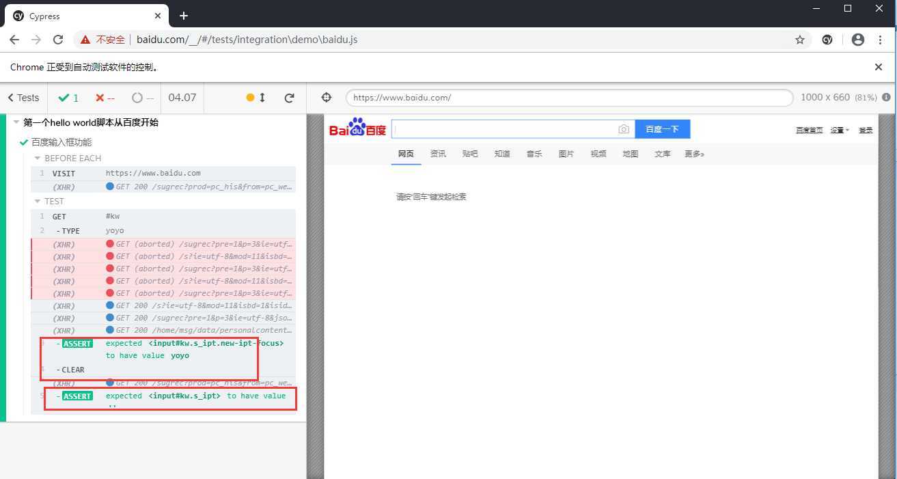Reload the page with Chrome's refresh icon
The image size is (897, 479).
tap(58, 40)
